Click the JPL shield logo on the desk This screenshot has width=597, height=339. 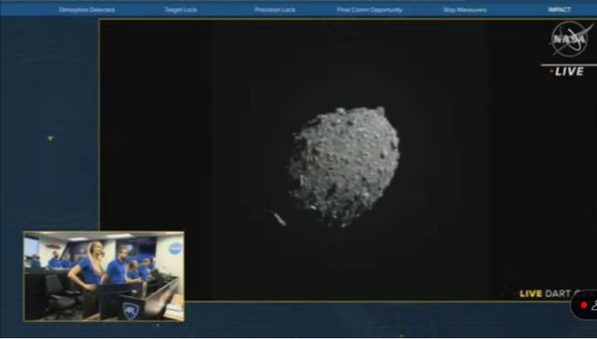click(x=131, y=310)
